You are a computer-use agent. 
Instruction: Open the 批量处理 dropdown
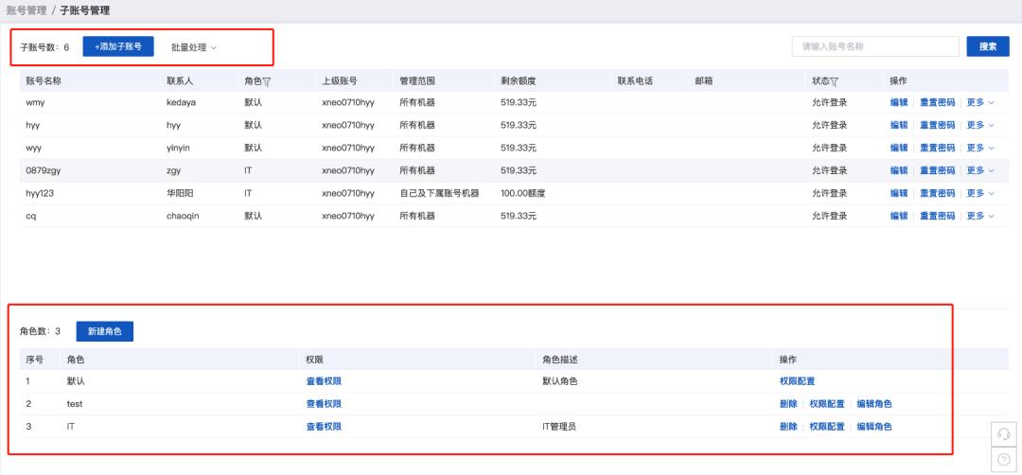pos(194,47)
